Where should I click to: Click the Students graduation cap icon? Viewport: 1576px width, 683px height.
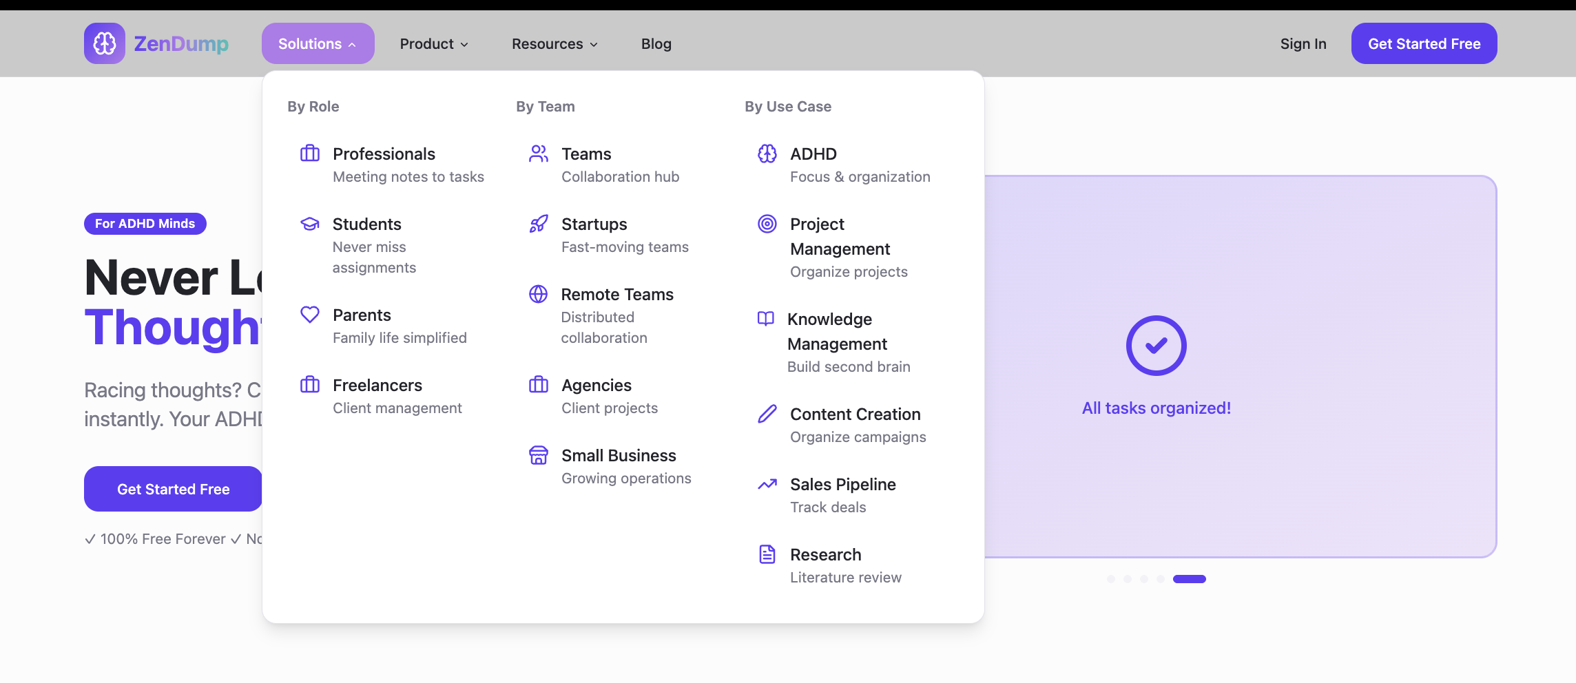[309, 224]
